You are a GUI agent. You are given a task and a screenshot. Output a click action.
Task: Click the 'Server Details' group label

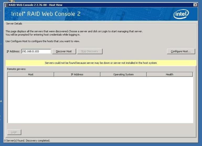[14, 24]
